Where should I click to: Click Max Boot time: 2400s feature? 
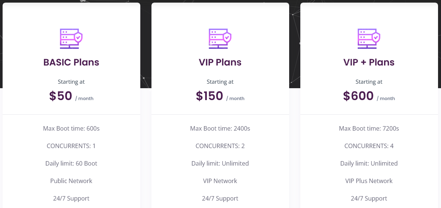220,129
